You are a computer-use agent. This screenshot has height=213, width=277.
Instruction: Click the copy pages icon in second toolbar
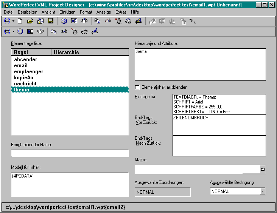(x=53, y=32)
